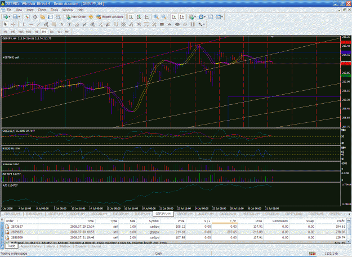Image resolution: width=352 pixels, height=257 pixels.
Task: Toggle chart auto scroll
Action: [x=174, y=17]
